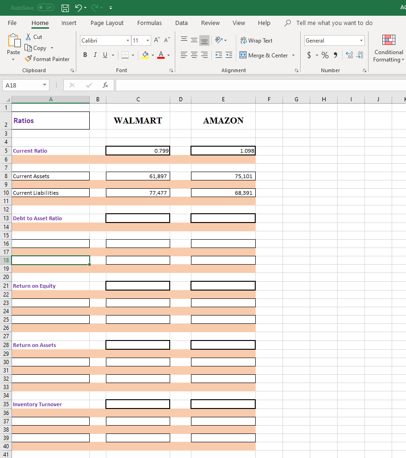Click the Align Right icon

coord(204,55)
